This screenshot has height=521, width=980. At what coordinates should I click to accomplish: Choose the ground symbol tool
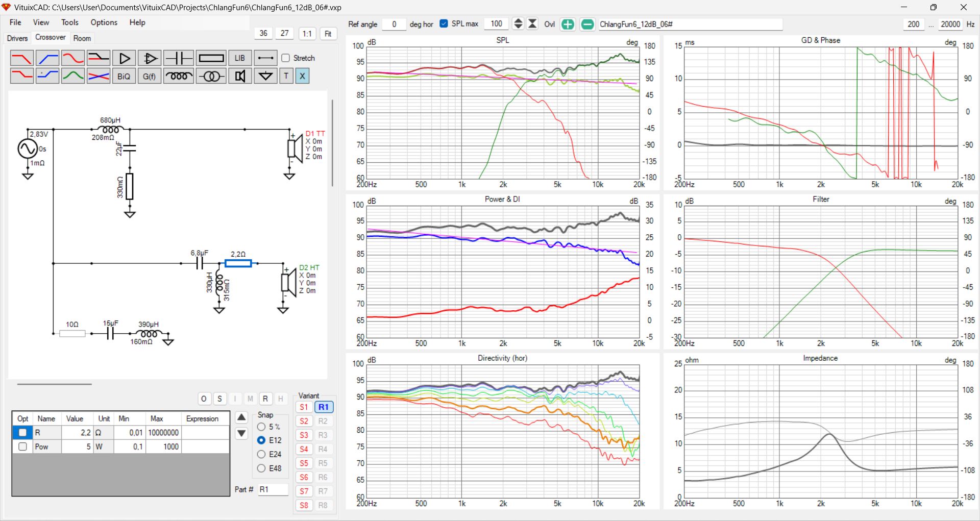[x=265, y=77]
